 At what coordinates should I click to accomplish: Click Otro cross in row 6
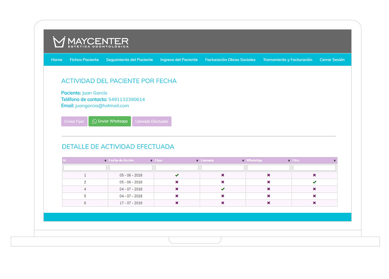(314, 203)
